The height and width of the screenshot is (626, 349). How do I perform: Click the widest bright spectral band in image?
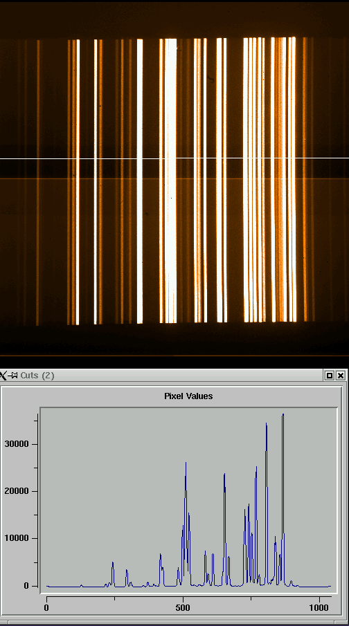(171, 180)
